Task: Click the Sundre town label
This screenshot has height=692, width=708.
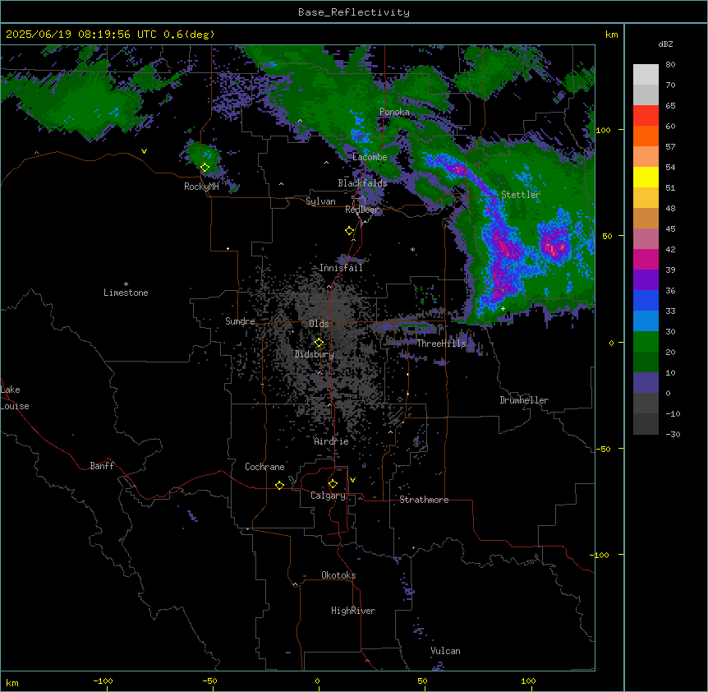Action: [x=240, y=321]
